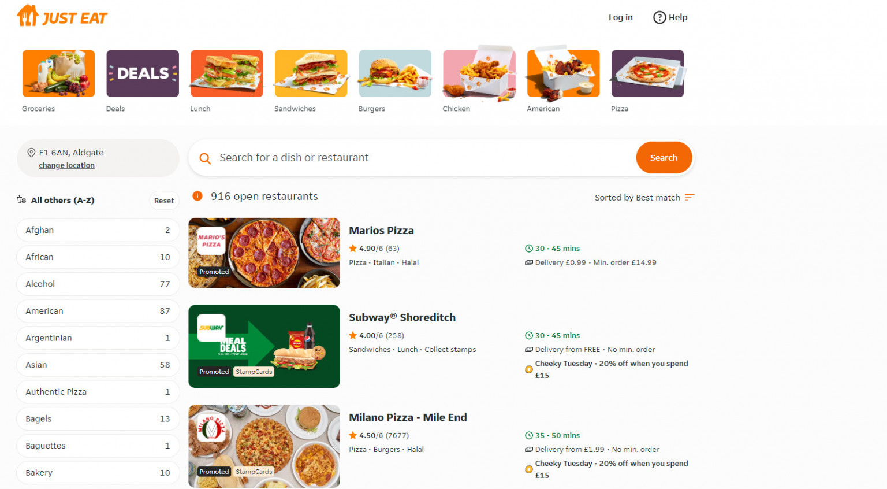Image resolution: width=887 pixels, height=489 pixels.
Task: Toggle the Asian cuisine filter
Action: [x=98, y=365]
